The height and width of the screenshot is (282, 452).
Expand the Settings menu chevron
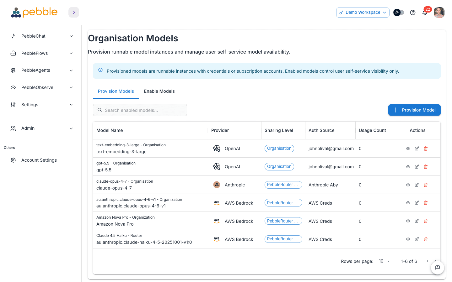(x=71, y=105)
